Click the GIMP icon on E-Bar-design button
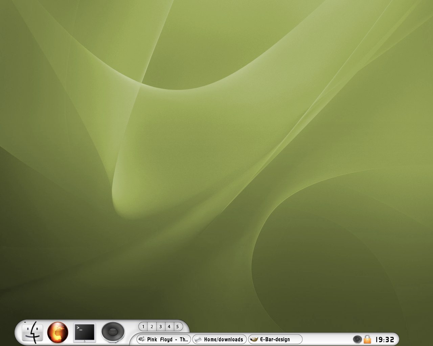Image resolution: width=433 pixels, height=346 pixels. (254, 339)
